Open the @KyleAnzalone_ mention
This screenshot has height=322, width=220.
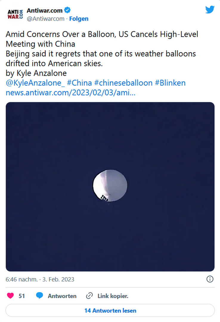[35, 83]
